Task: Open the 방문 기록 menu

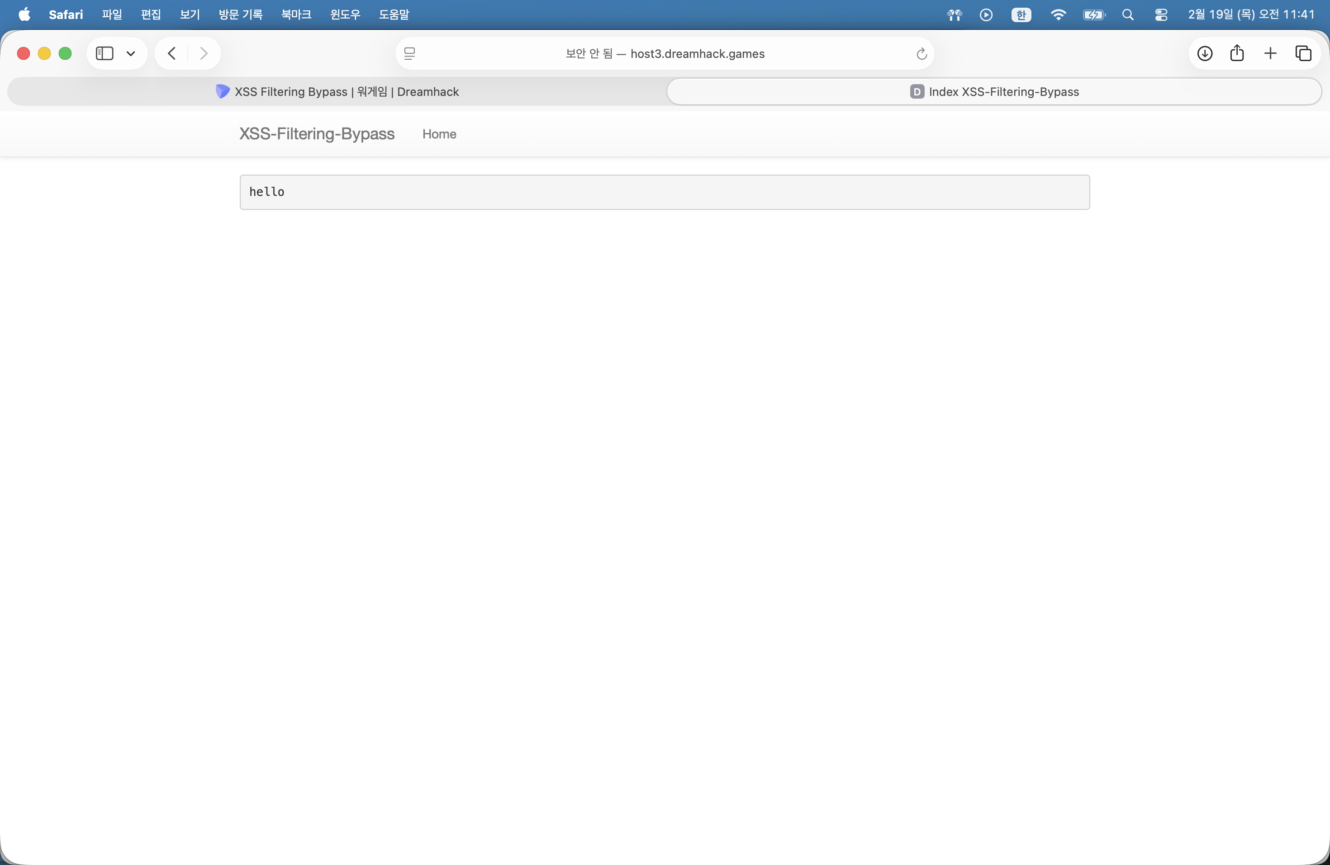Action: point(240,14)
